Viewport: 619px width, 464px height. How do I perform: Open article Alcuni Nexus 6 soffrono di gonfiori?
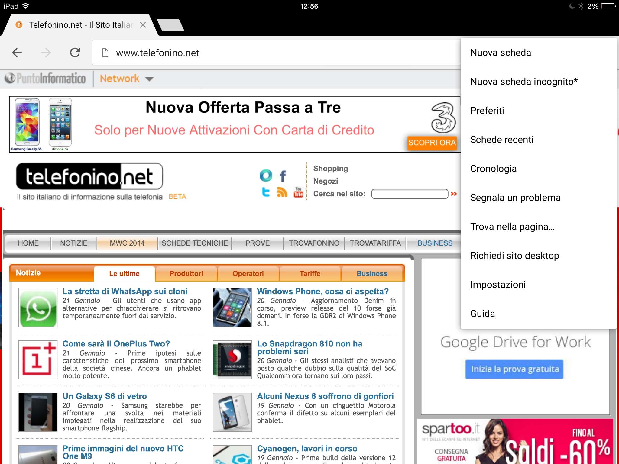coord(325,396)
